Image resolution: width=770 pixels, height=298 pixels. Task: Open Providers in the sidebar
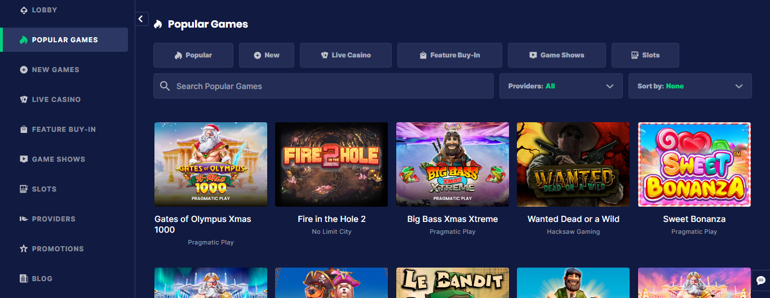[64, 219]
